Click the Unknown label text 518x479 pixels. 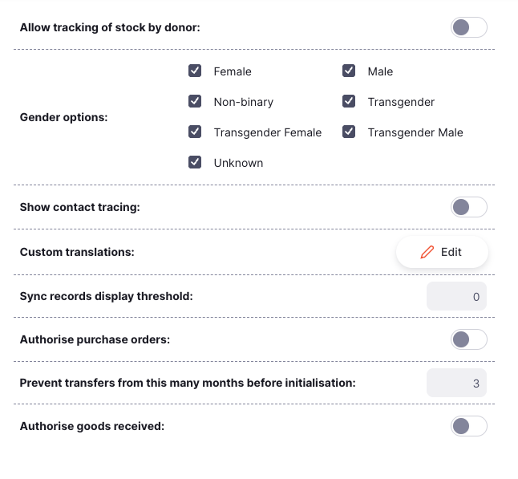(x=238, y=163)
